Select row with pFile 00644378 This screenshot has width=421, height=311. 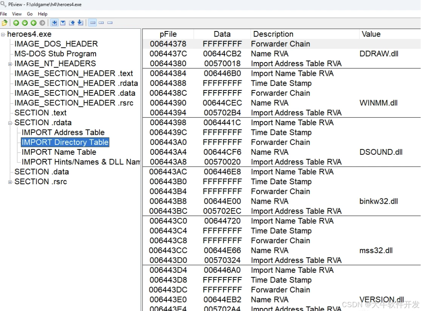coord(282,44)
